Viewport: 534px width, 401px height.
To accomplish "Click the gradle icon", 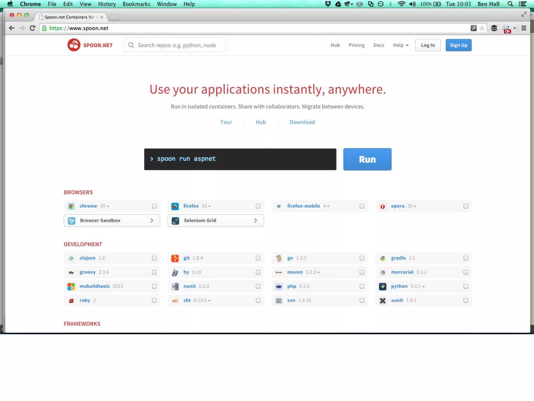I will [383, 258].
